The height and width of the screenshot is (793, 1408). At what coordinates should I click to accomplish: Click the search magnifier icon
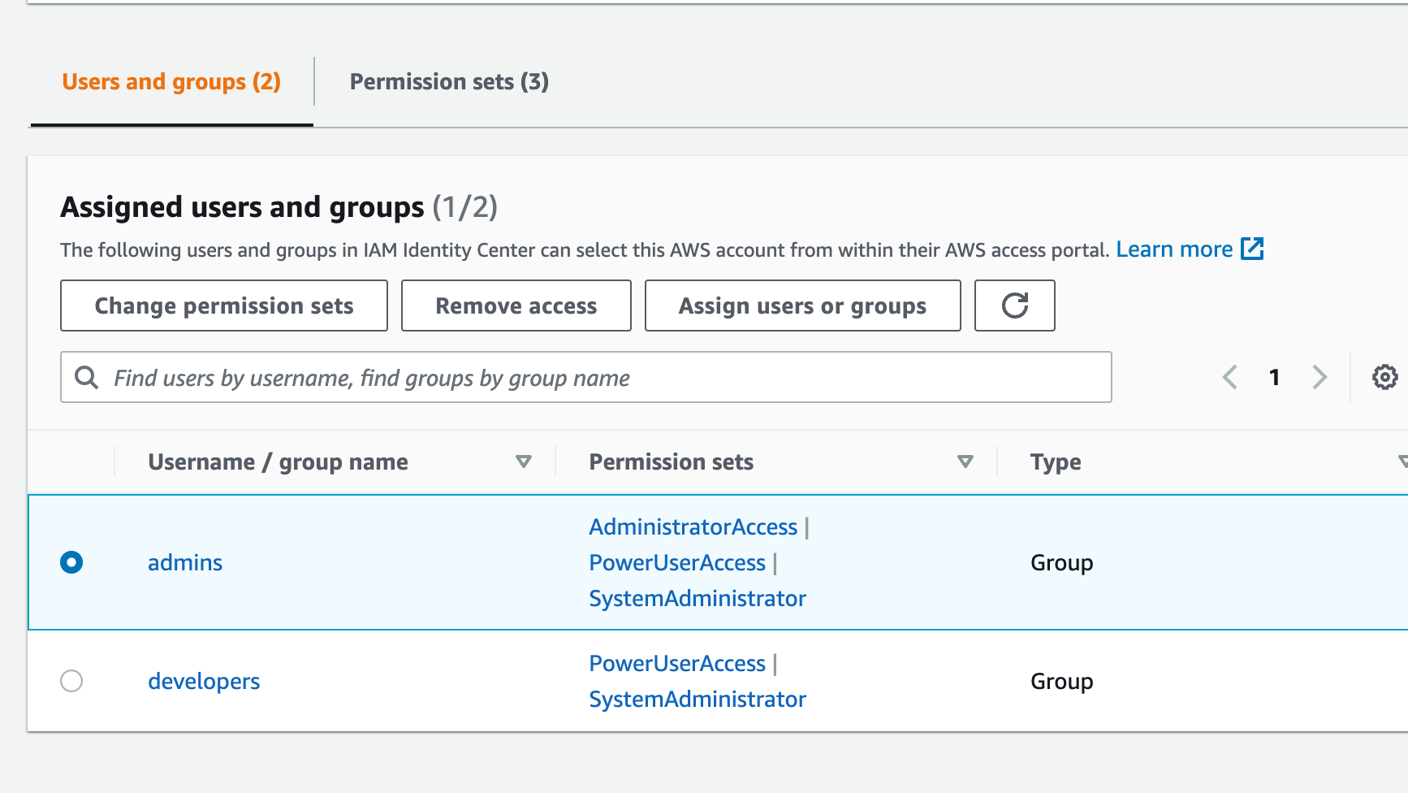coord(86,377)
